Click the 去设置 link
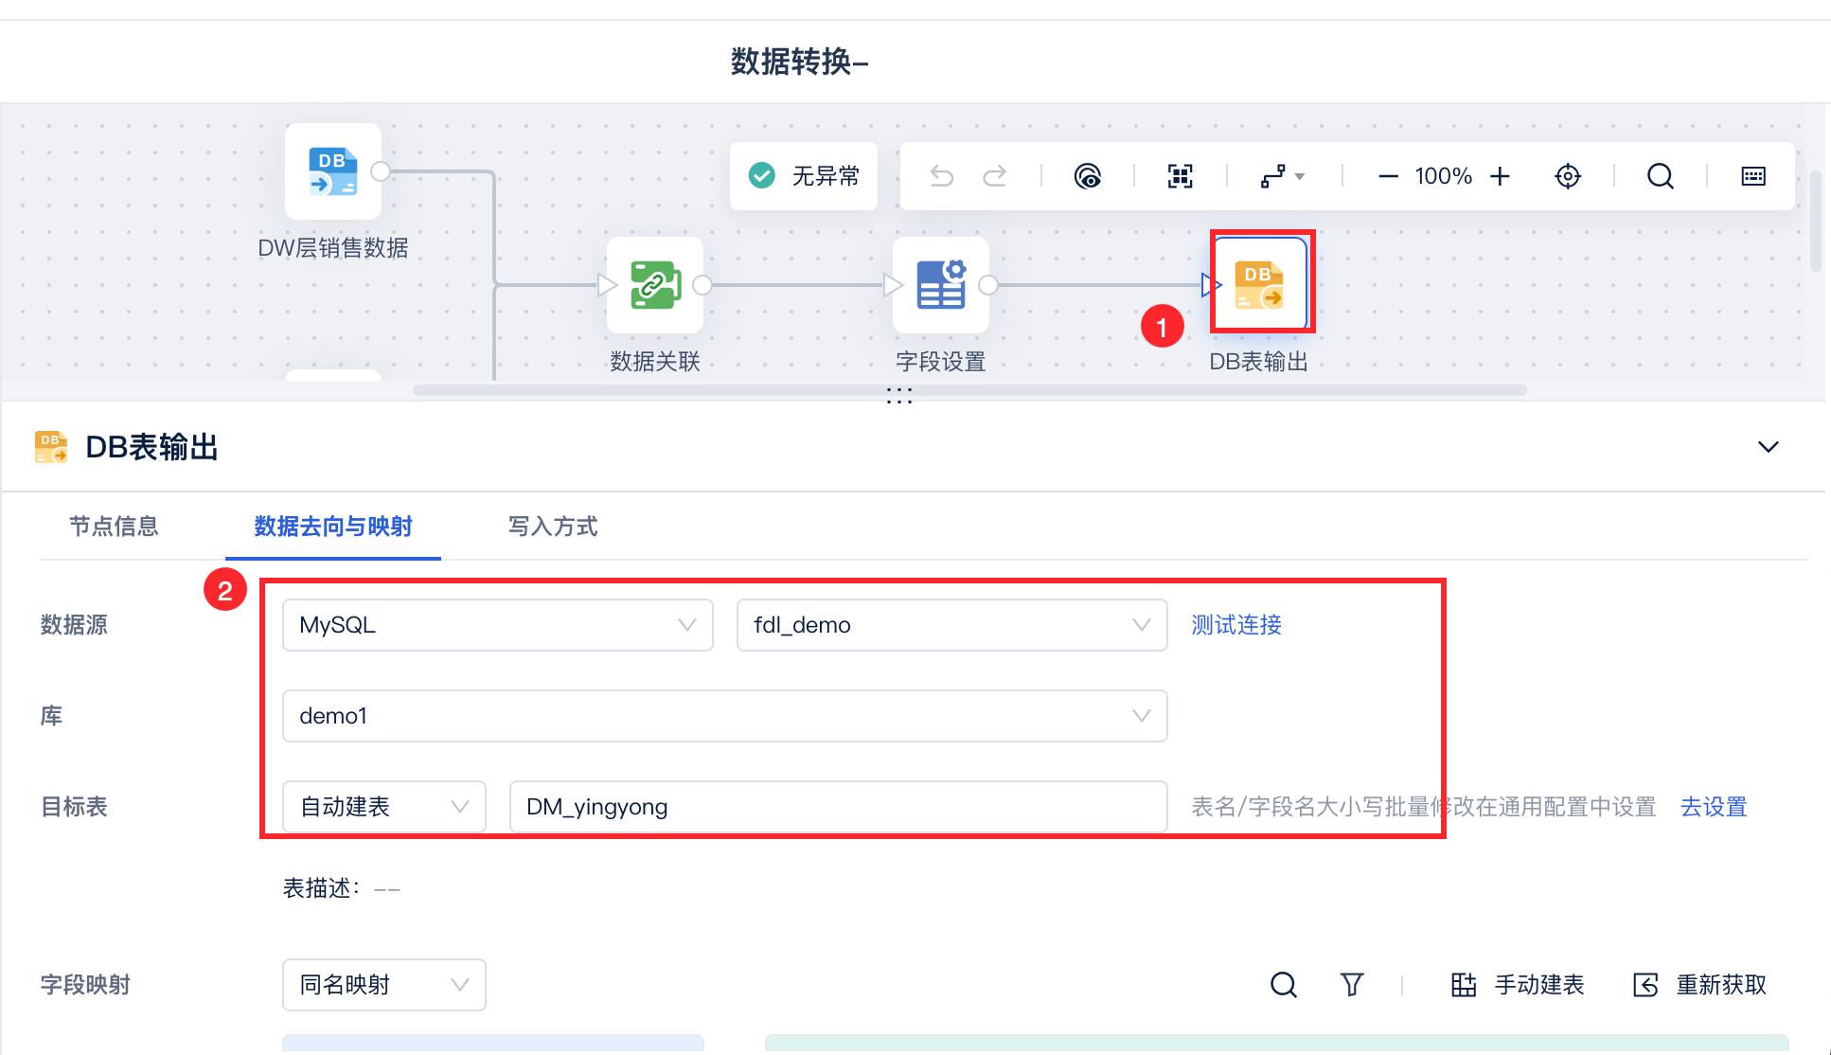Viewport: 1831px width, 1055px height. (1714, 807)
